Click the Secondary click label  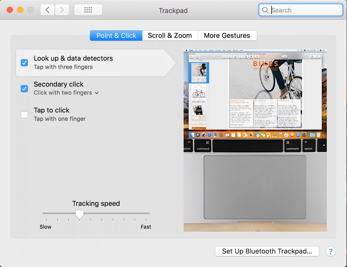(59, 84)
